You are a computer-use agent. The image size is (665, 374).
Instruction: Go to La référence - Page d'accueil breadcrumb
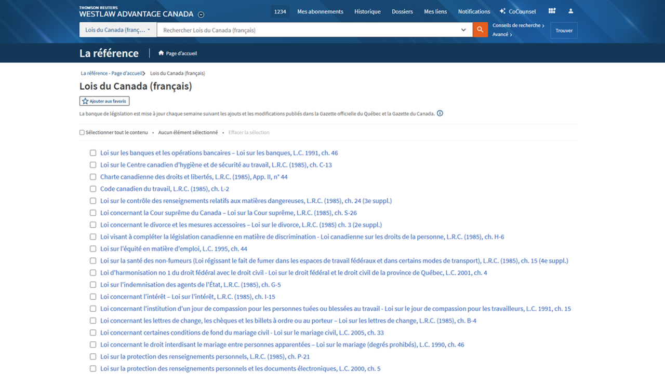[111, 74]
